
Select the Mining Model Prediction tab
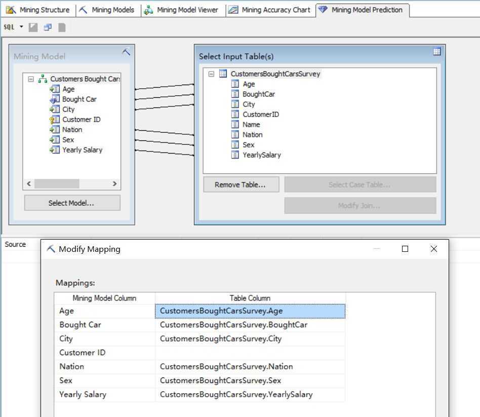[x=362, y=10]
